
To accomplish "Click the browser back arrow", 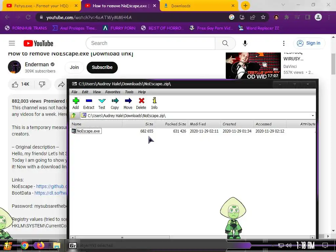I will (7, 17).
